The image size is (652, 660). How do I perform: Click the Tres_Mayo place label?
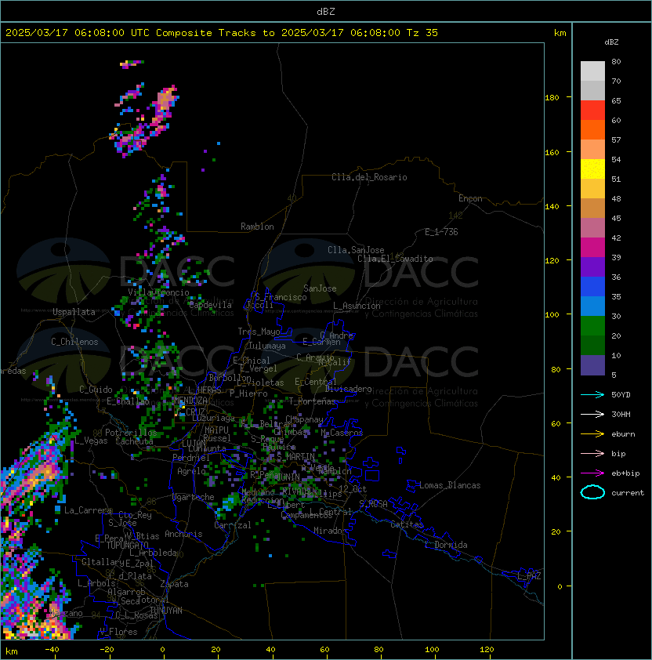pyautogui.click(x=259, y=332)
